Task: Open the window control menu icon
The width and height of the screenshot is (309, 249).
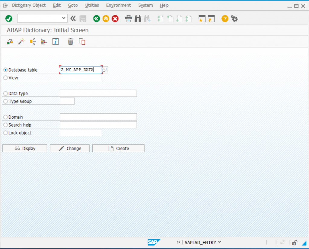Action: pos(5,5)
